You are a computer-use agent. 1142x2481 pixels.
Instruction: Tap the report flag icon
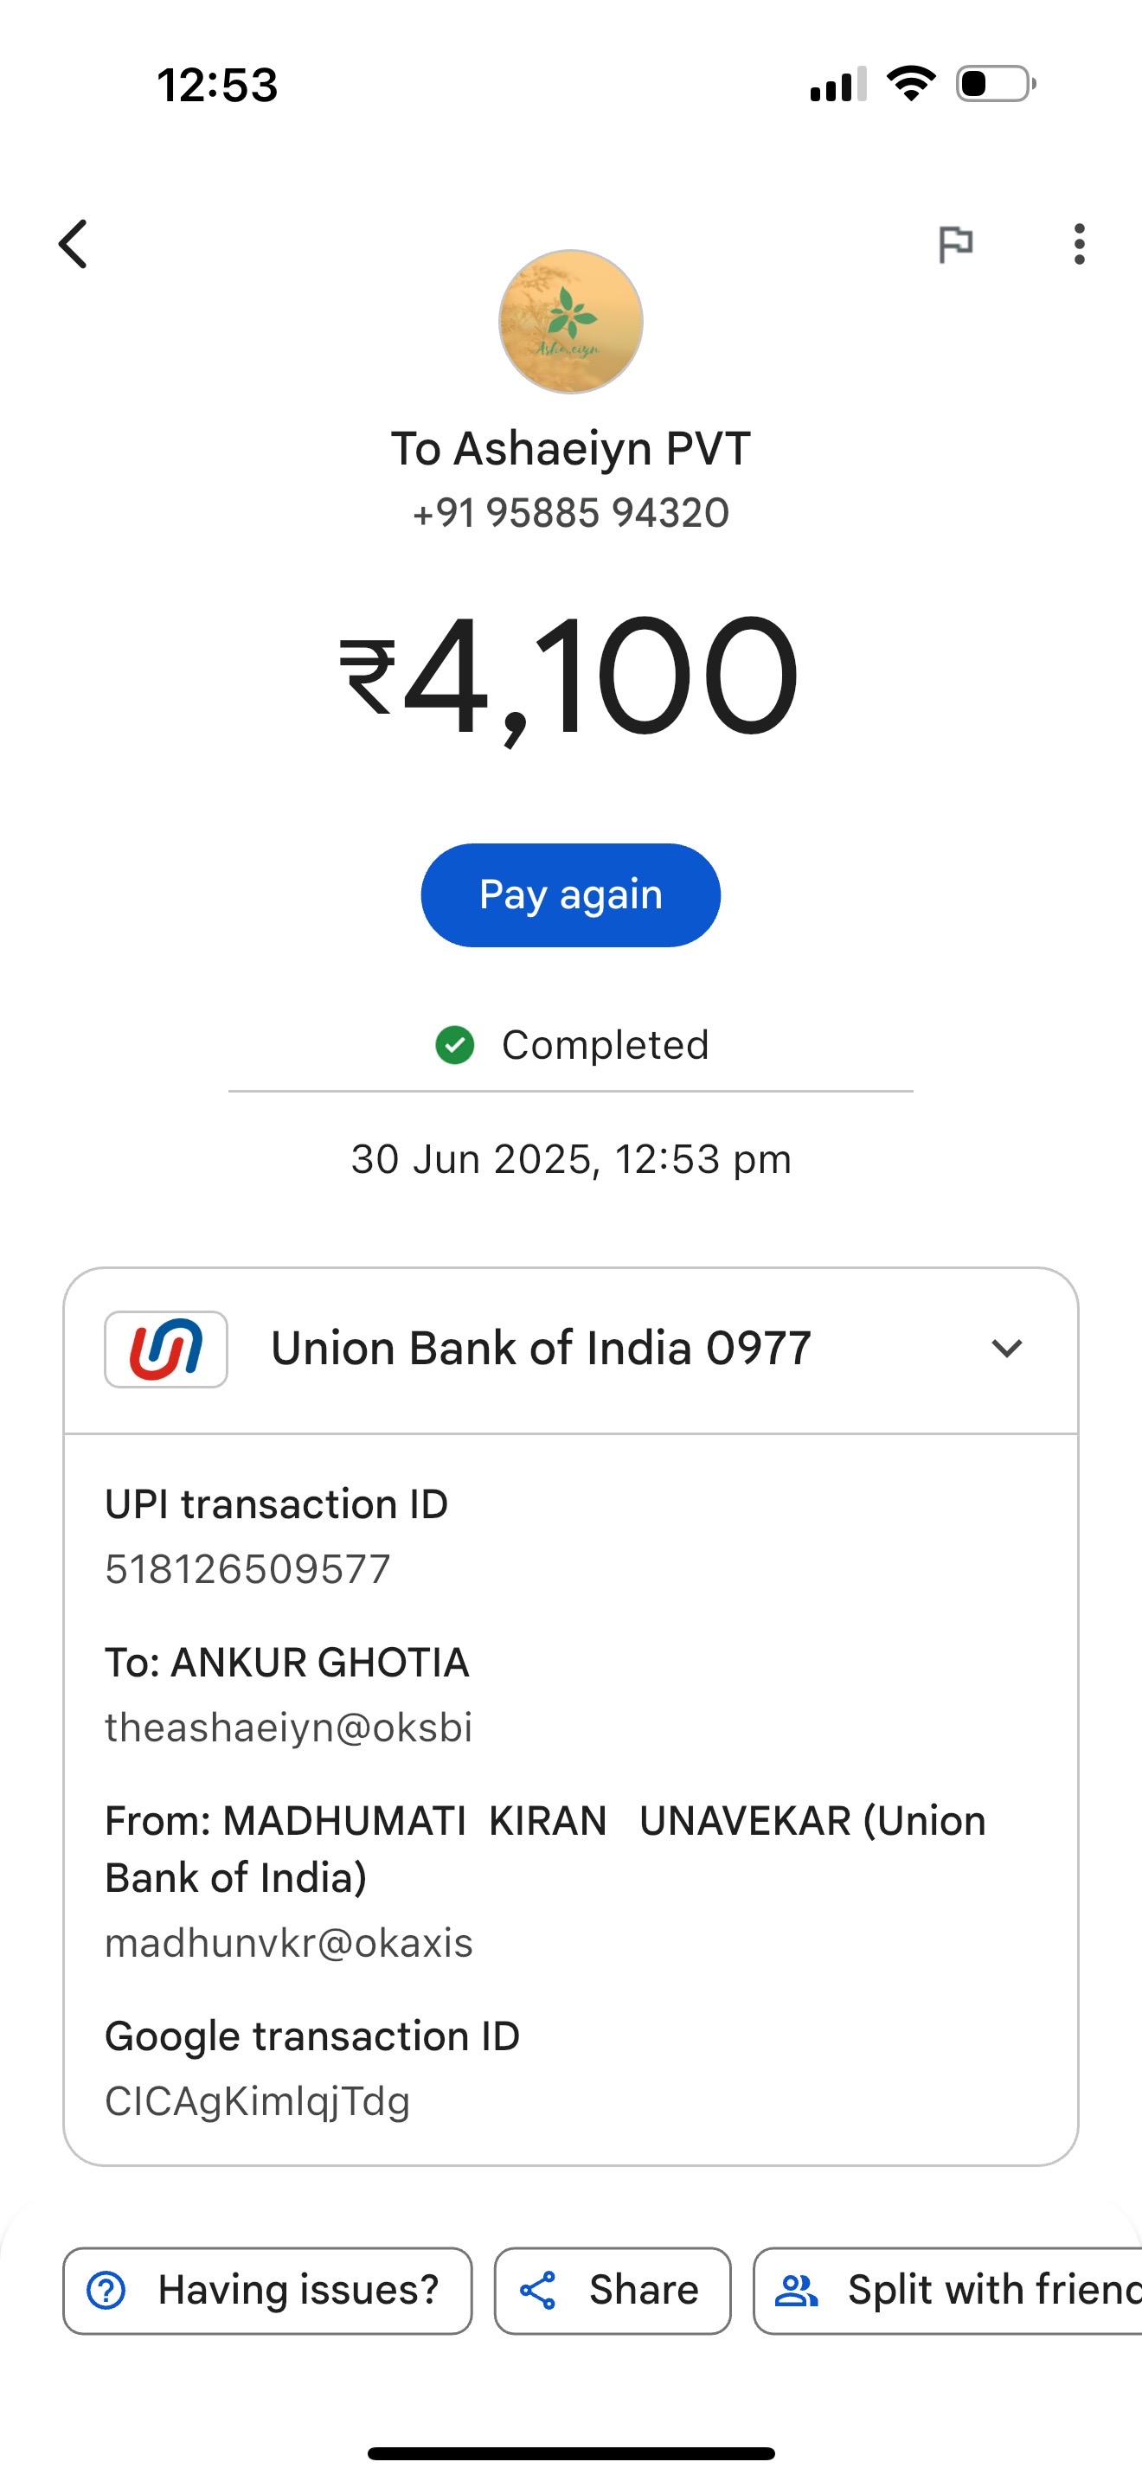pyautogui.click(x=956, y=244)
